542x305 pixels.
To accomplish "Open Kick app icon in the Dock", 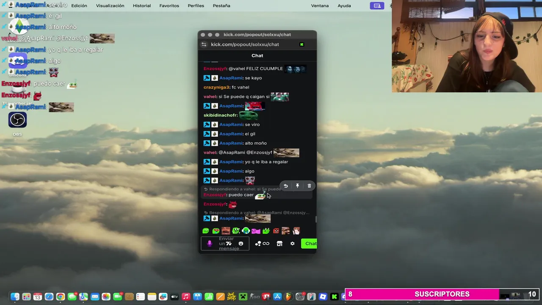I will (x=334, y=297).
